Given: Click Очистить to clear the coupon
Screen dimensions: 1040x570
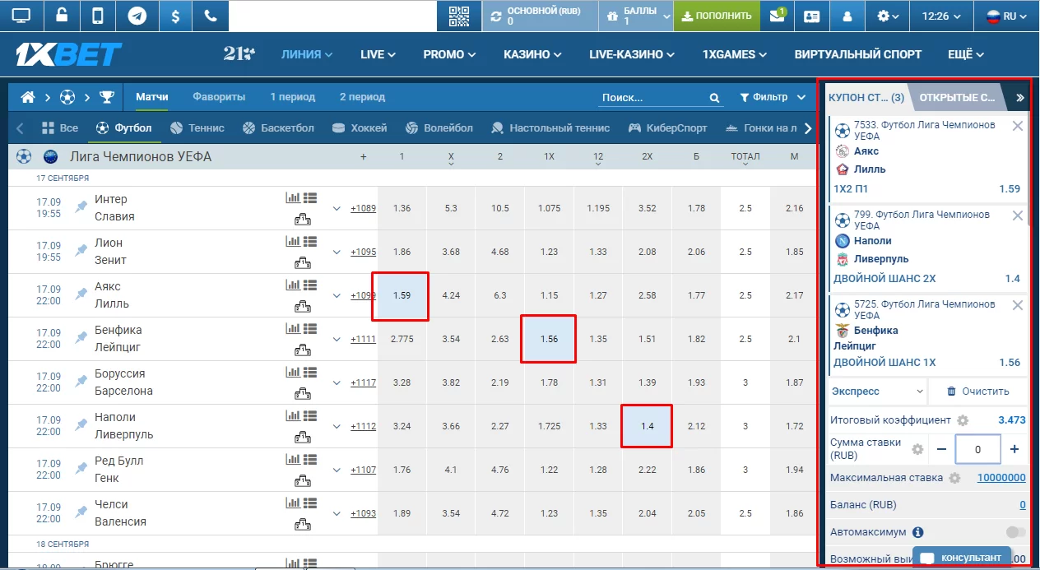Looking at the screenshot, I should tap(977, 392).
